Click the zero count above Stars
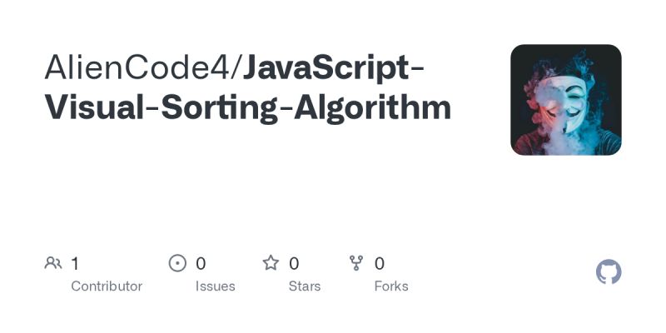The width and height of the screenshot is (666, 333). click(x=294, y=264)
